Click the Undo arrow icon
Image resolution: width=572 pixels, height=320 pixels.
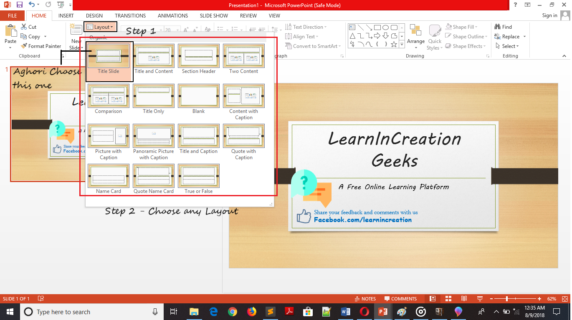[x=32, y=5]
